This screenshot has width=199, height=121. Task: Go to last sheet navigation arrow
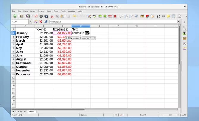click(x=21, y=112)
